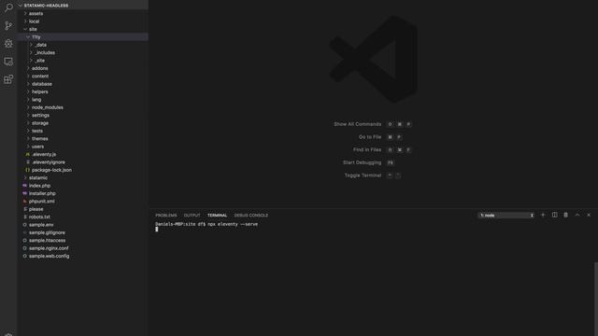Screen dimensions: 598x336
Task: Expand the database folder
Action: pyautogui.click(x=83, y=84)
